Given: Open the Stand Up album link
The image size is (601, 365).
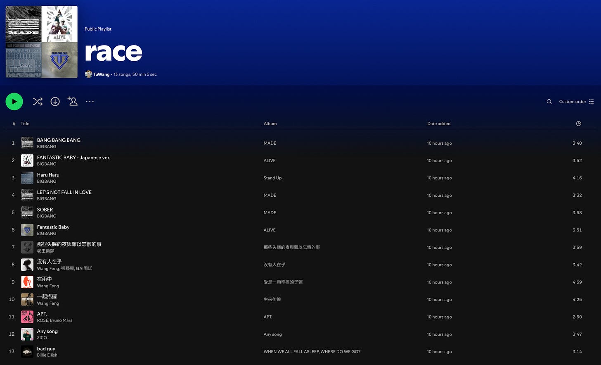Looking at the screenshot, I should point(272,178).
